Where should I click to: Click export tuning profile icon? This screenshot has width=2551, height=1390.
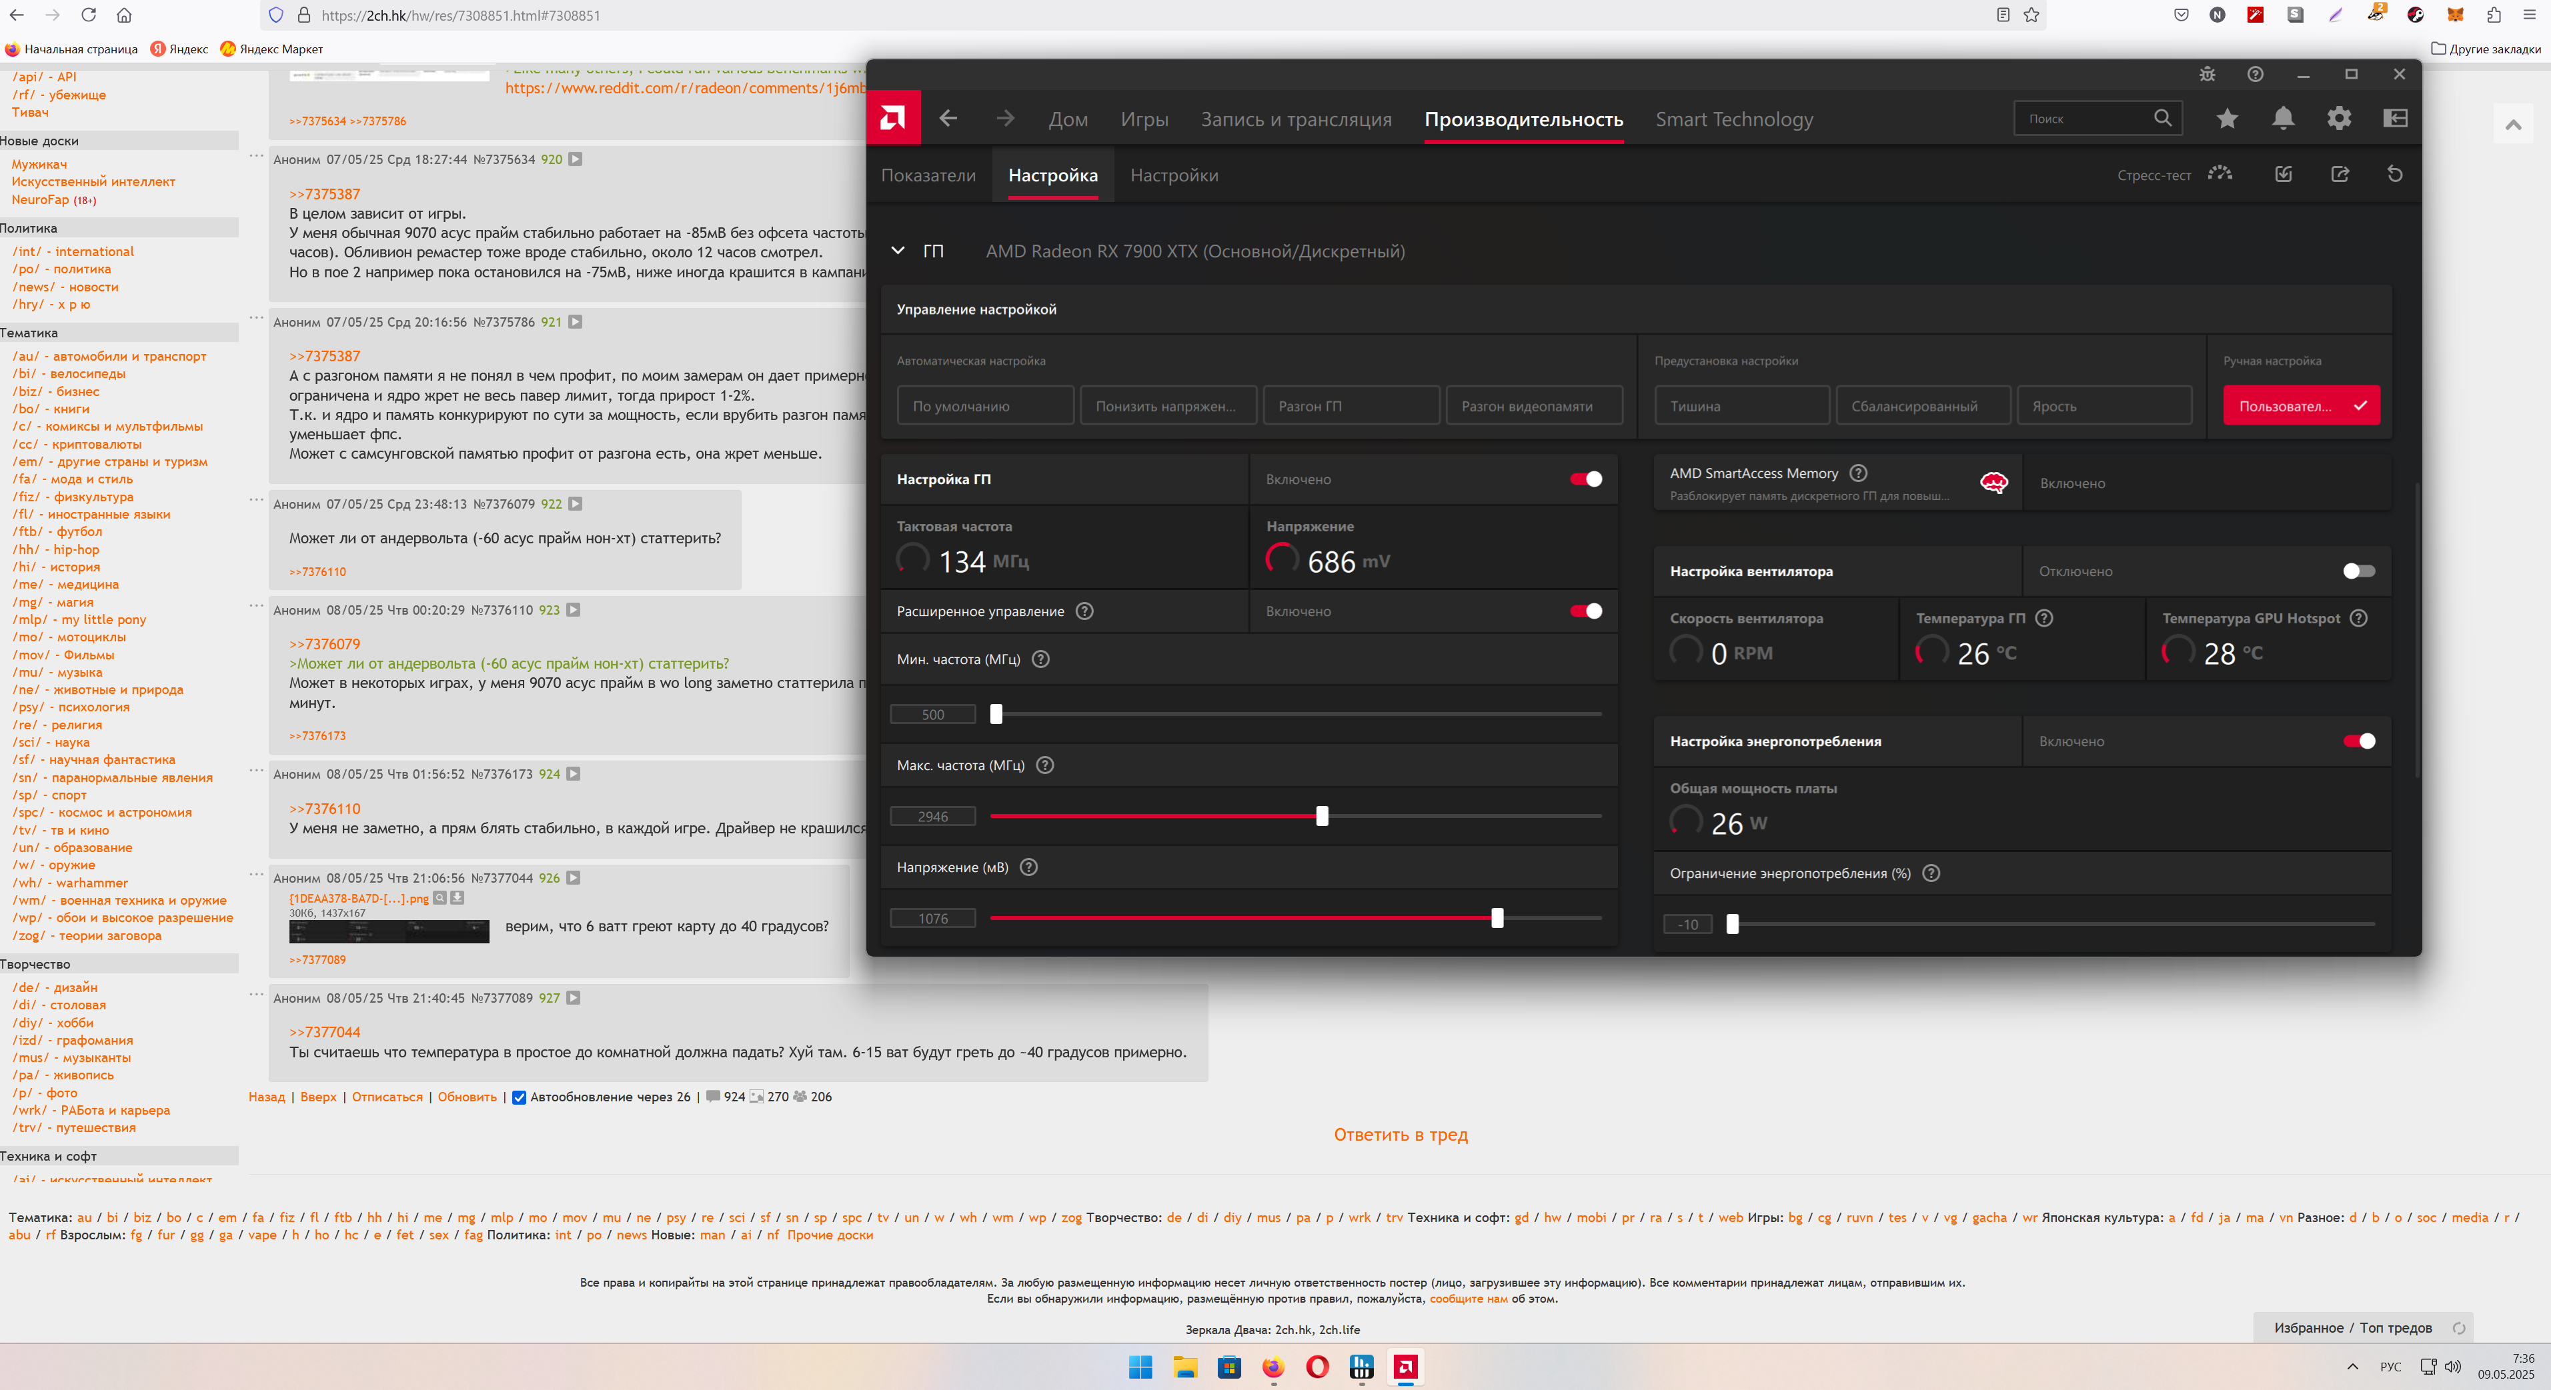pos(2340,174)
